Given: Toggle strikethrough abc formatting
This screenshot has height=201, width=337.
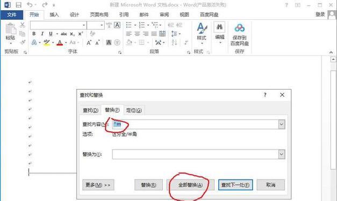Looking at the screenshot, I should (x=64, y=34).
